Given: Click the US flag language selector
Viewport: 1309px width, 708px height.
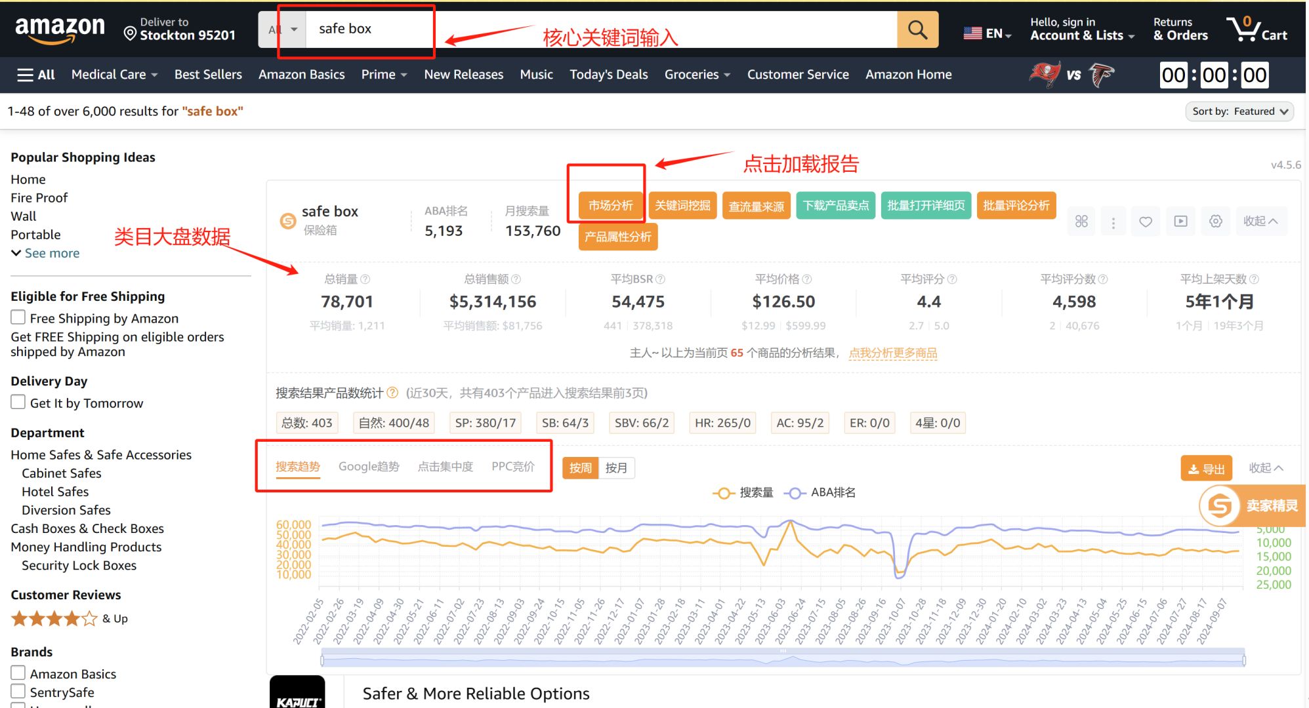Looking at the screenshot, I should point(987,33).
